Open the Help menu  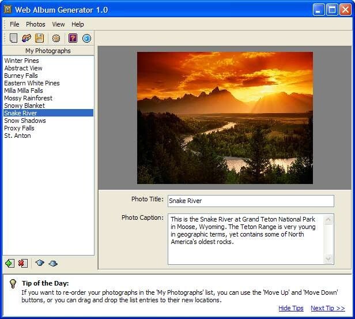point(78,24)
